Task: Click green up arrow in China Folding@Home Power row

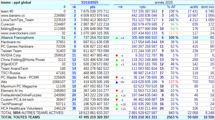Action: [x=117, y=60]
